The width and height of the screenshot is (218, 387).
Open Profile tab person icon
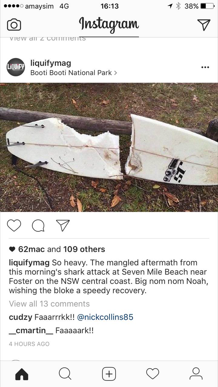(x=196, y=374)
